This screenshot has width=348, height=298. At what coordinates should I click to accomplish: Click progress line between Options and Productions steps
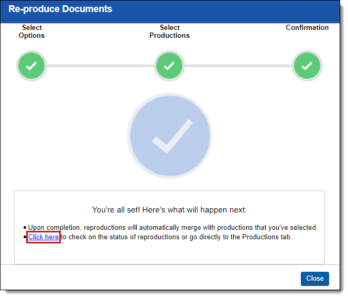coord(100,66)
